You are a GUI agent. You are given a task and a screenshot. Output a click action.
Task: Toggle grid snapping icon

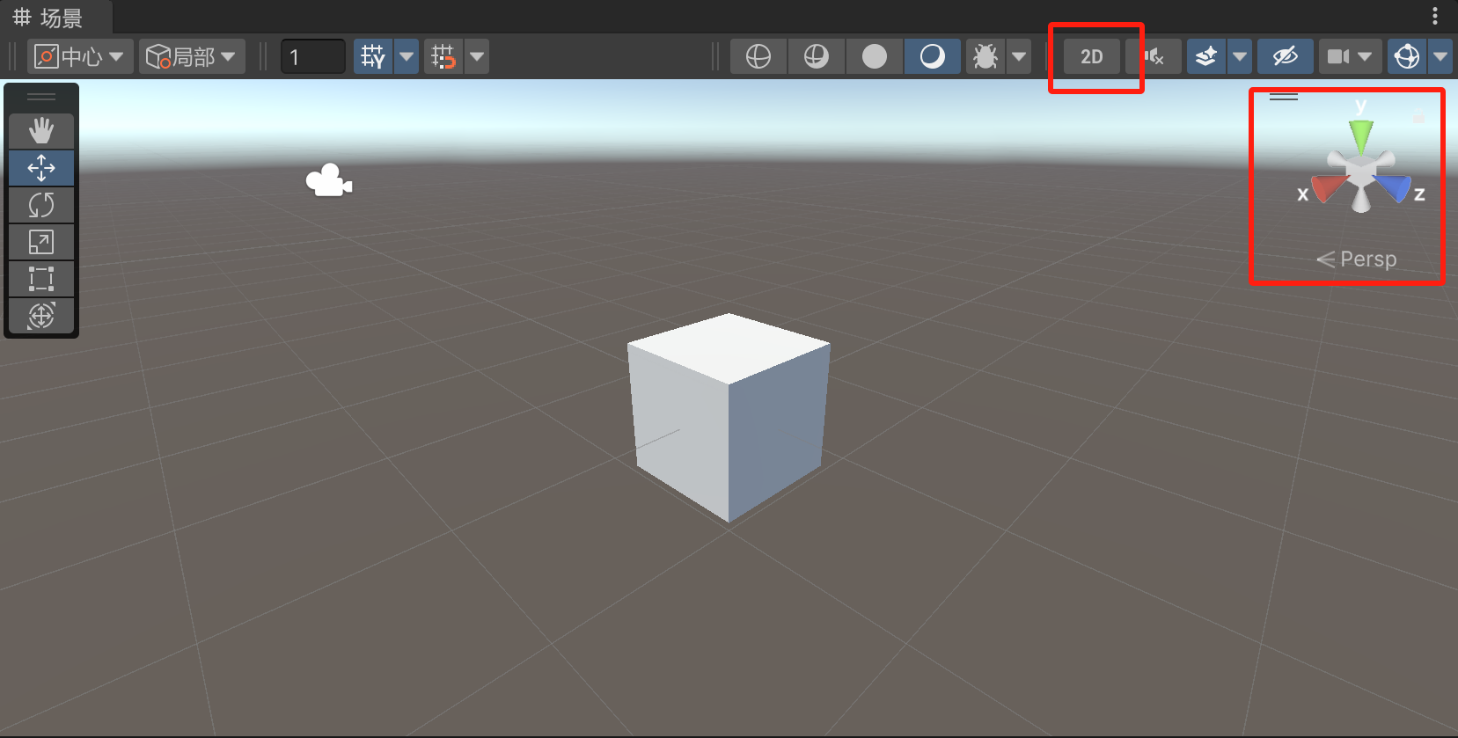coord(443,56)
